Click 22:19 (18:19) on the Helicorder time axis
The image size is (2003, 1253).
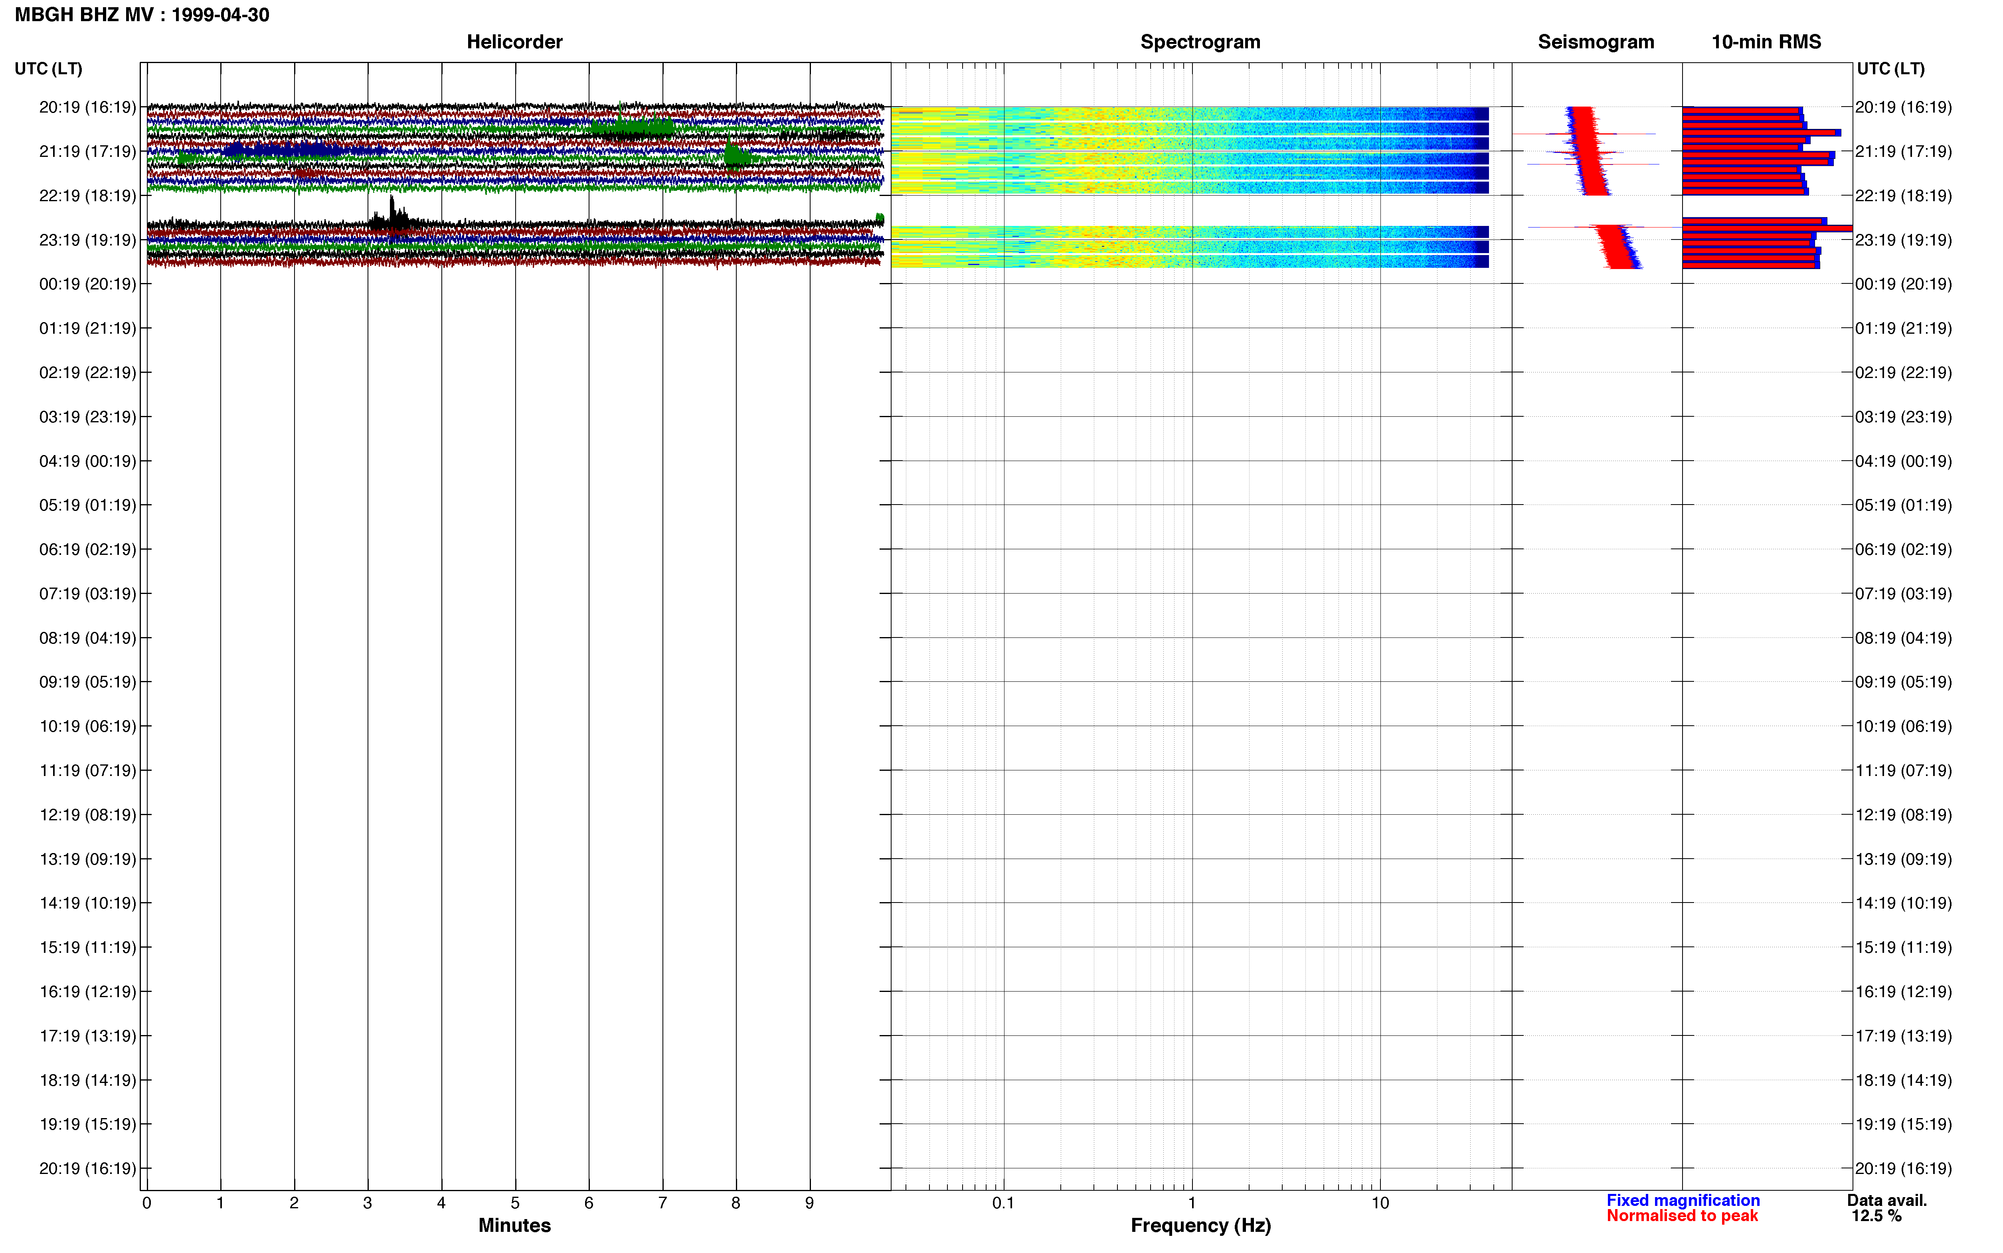pos(88,196)
